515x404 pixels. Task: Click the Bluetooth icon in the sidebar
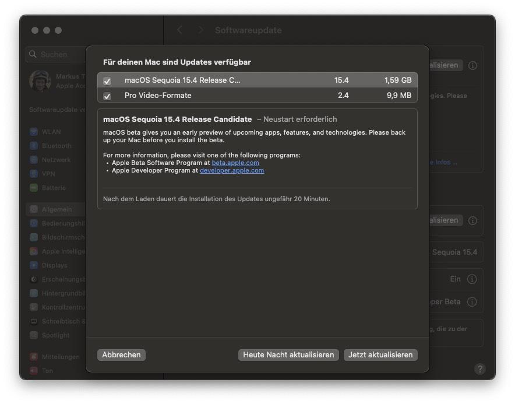(x=34, y=146)
